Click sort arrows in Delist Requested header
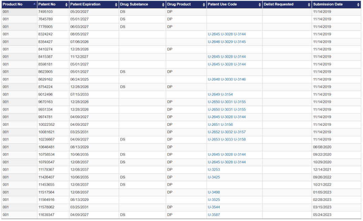Screen dimensions: 363x221 (309, 5)
